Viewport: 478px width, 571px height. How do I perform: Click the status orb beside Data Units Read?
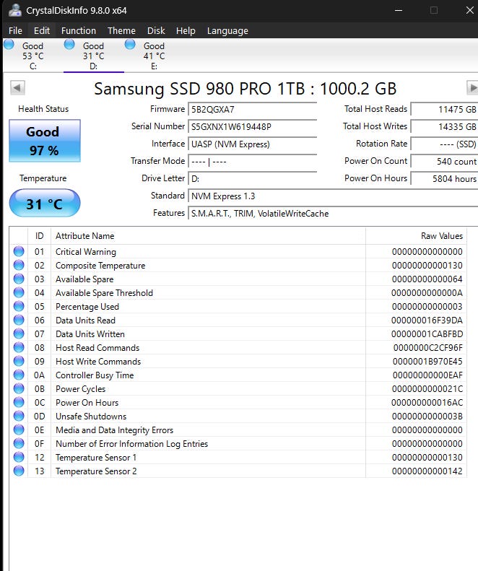click(x=19, y=320)
